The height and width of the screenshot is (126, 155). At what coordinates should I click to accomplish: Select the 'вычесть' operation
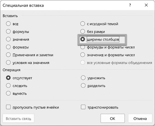[8, 93]
